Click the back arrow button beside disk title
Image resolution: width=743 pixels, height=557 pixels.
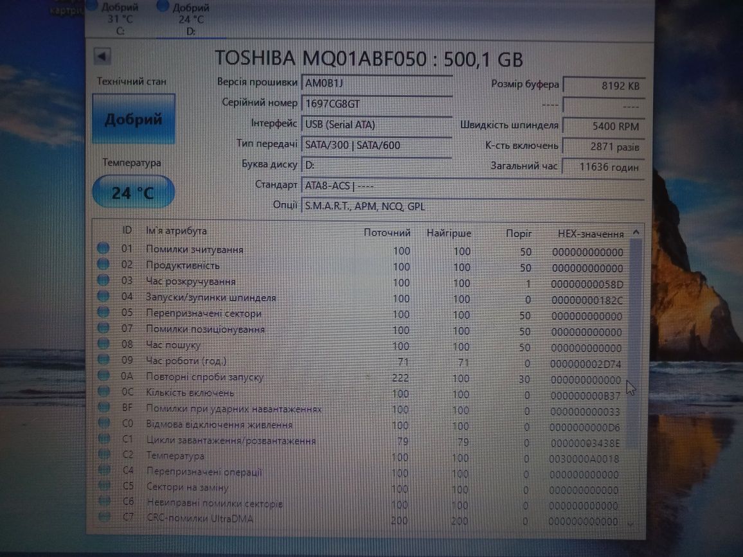pos(102,57)
